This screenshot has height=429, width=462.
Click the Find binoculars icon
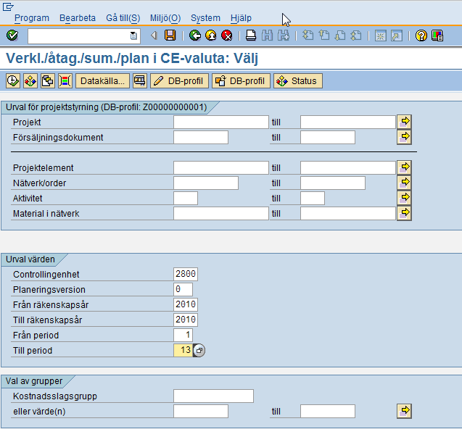pos(267,36)
